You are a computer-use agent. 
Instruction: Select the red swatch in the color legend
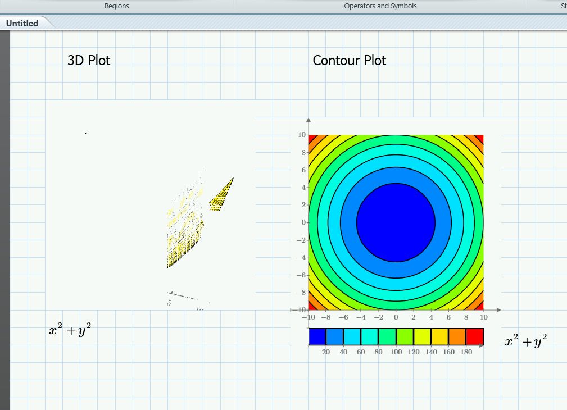(475, 335)
